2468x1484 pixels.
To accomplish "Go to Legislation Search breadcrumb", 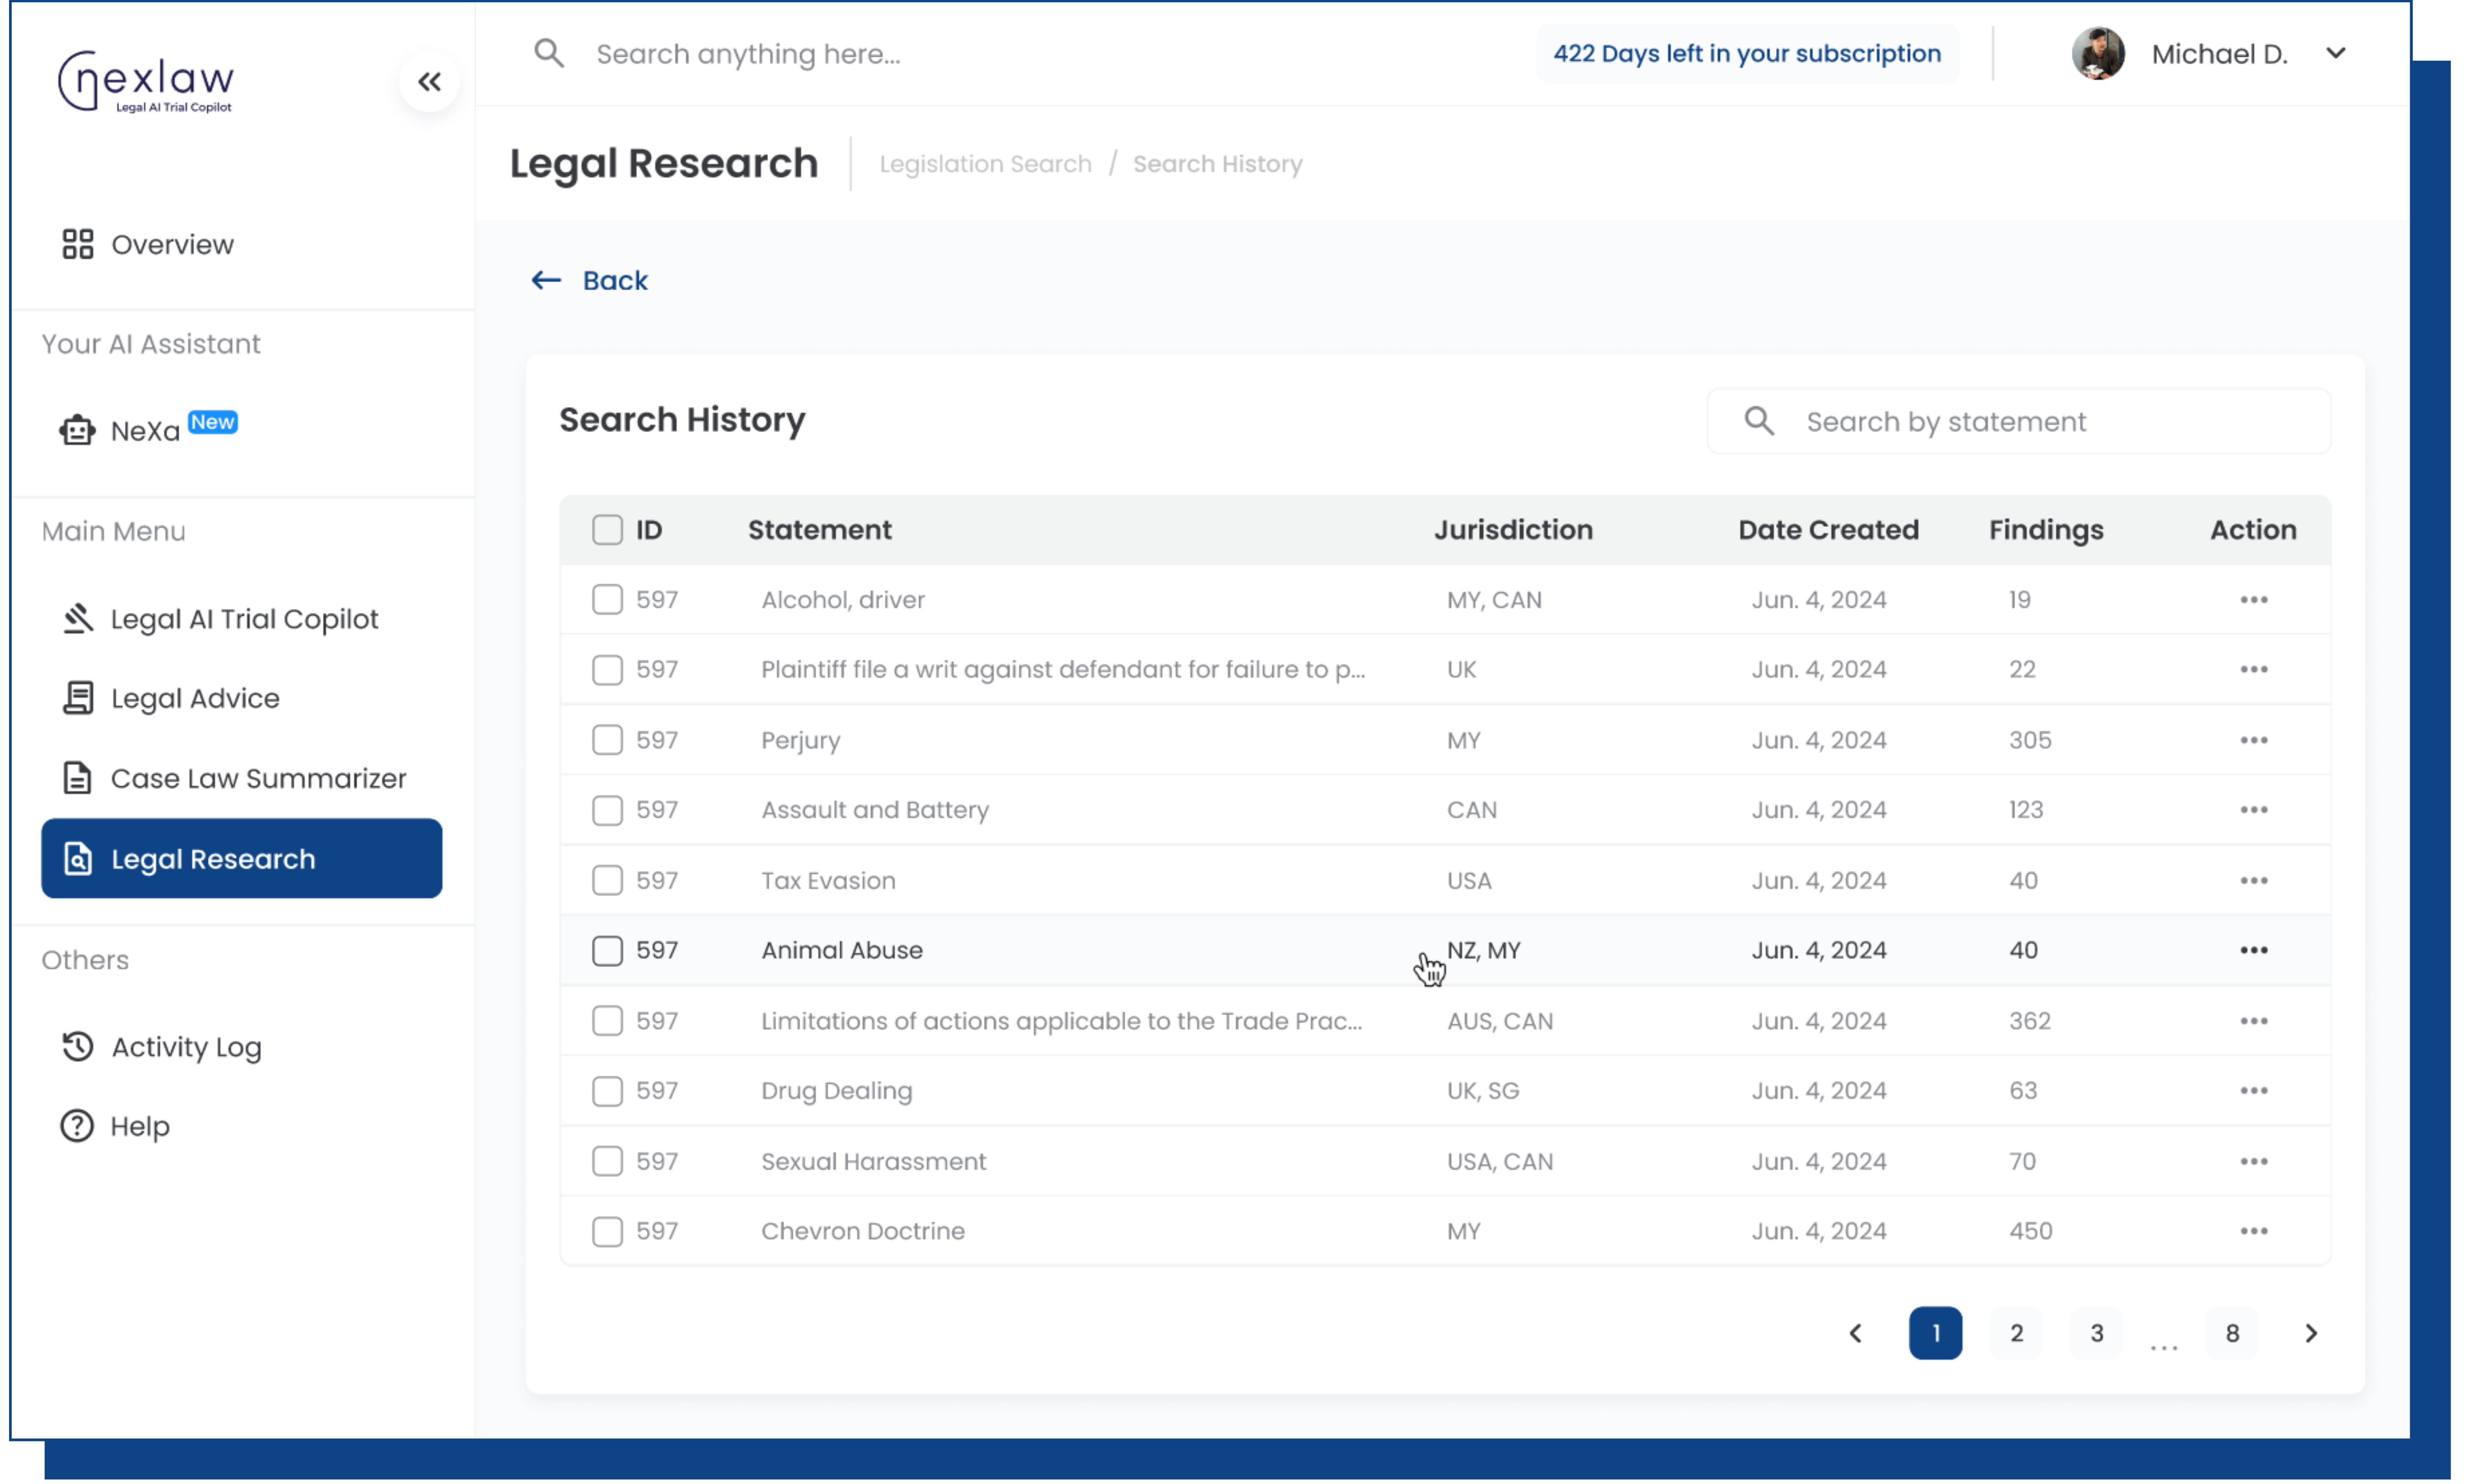I will click(985, 164).
